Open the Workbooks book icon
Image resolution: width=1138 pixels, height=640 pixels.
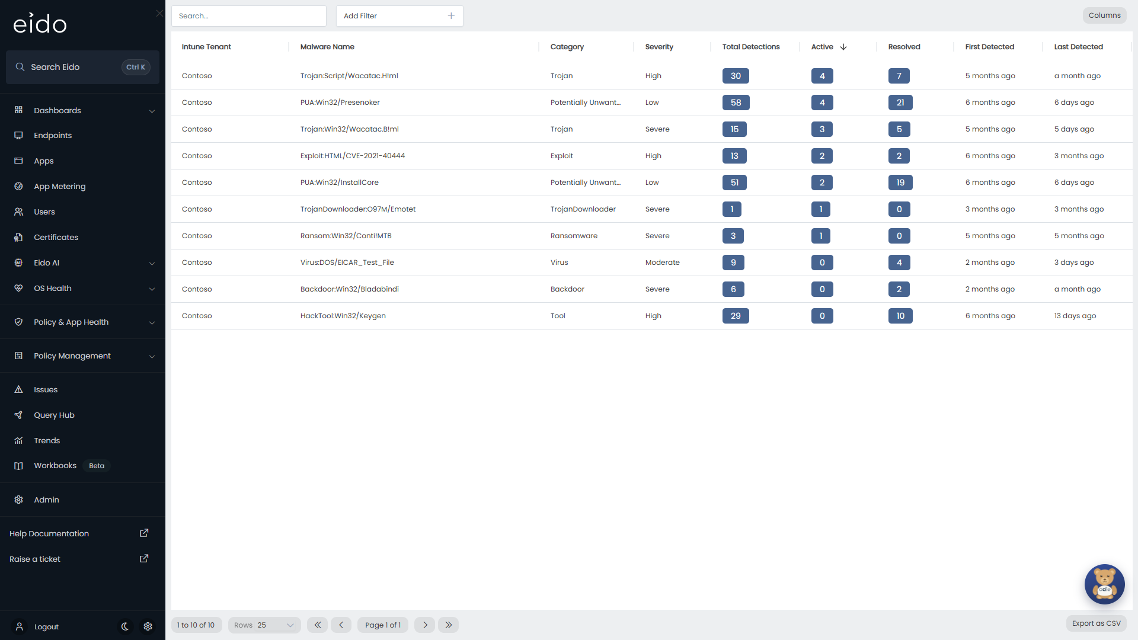pyautogui.click(x=18, y=466)
